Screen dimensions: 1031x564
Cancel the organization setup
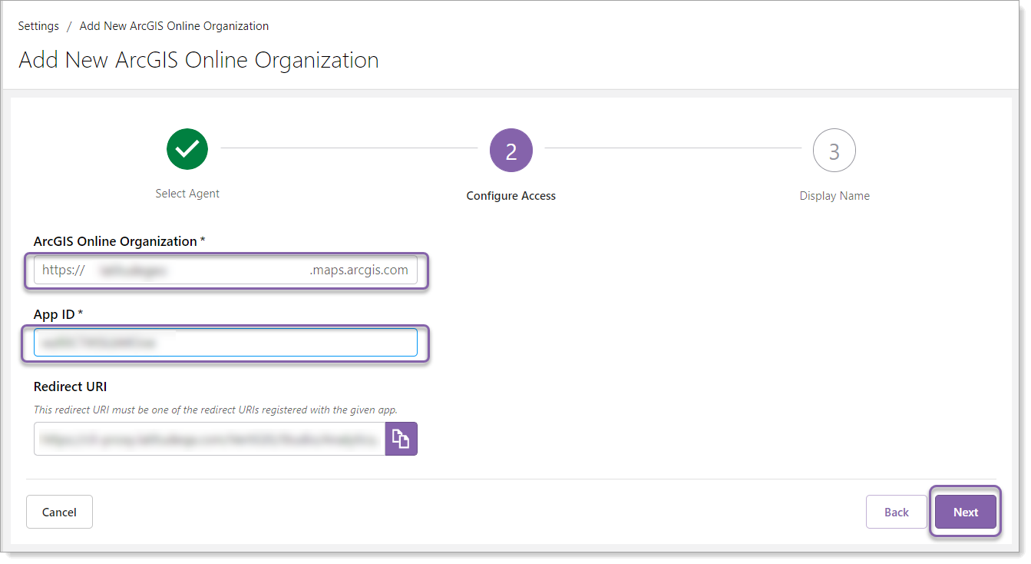[x=59, y=511]
